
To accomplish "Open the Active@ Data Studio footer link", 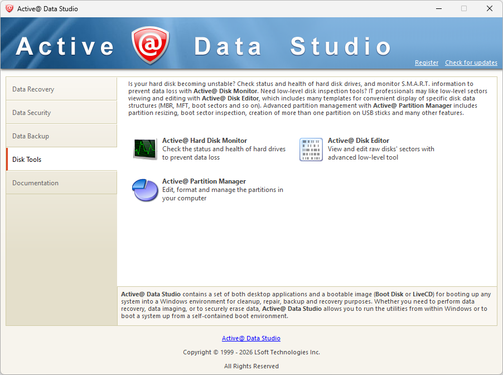I will point(251,338).
